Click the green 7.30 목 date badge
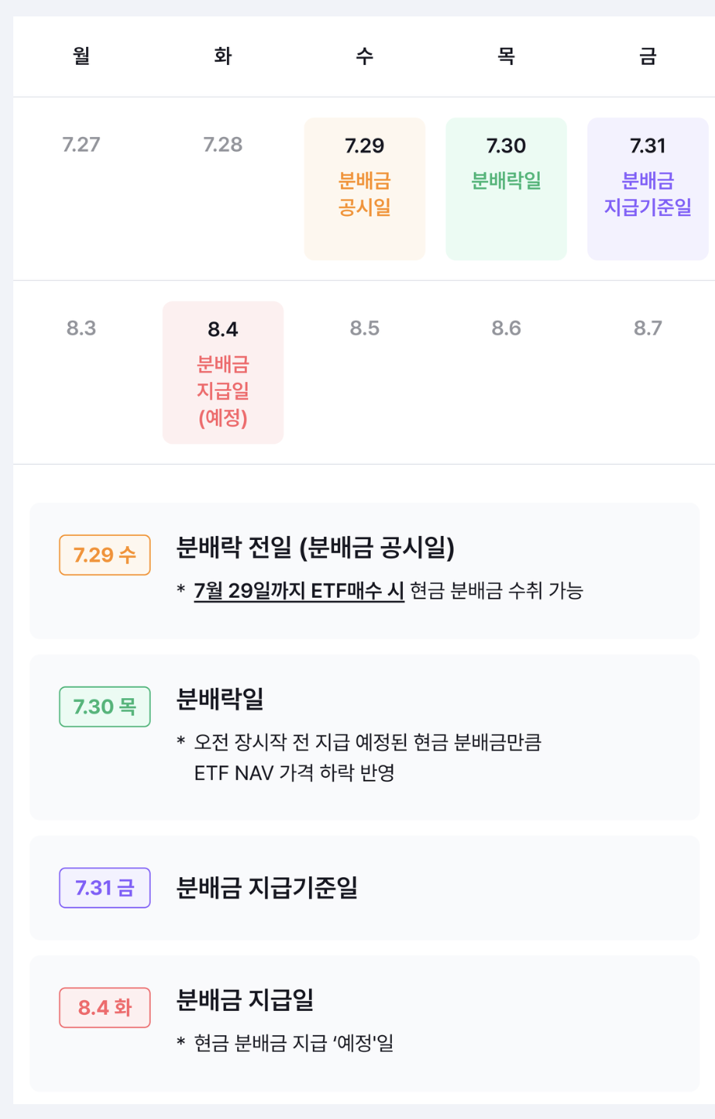715x1119 pixels. 105,707
